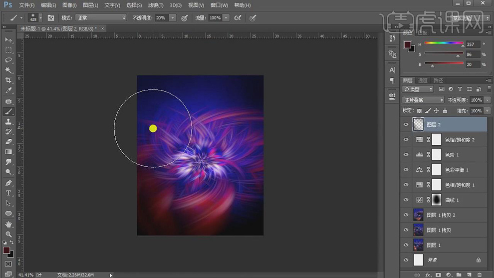
Task: Click the brush 不透明度 value field
Action: (161, 17)
